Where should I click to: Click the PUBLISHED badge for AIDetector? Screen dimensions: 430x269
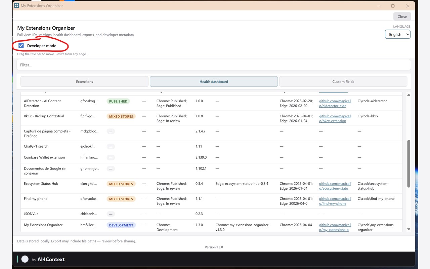118,101
